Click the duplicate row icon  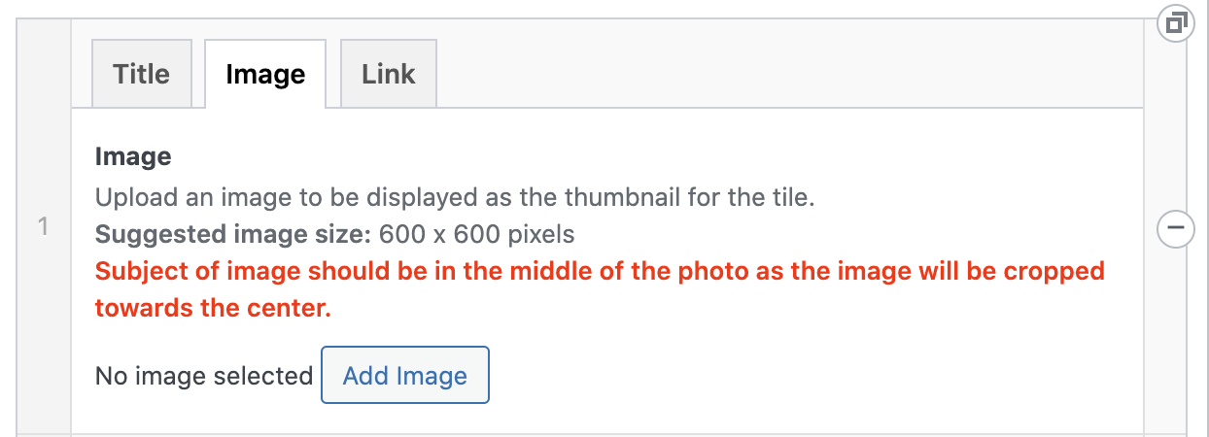[x=1175, y=22]
